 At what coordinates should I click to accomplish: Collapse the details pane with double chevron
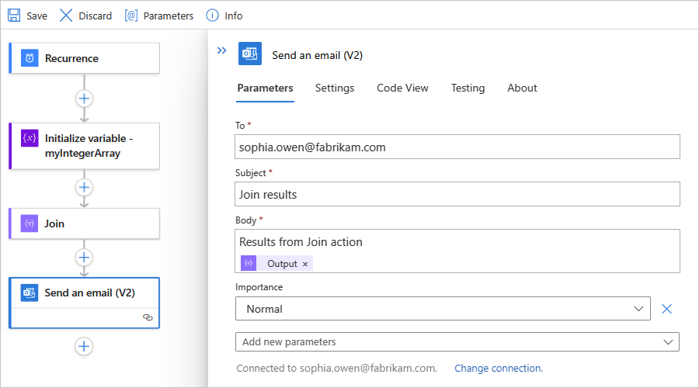coord(221,50)
